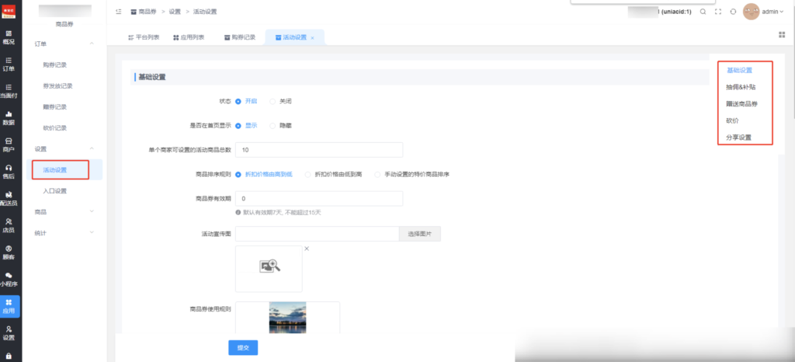Focus 活动宣传图 path input
Screen dimensions: 795x362
click(x=318, y=234)
